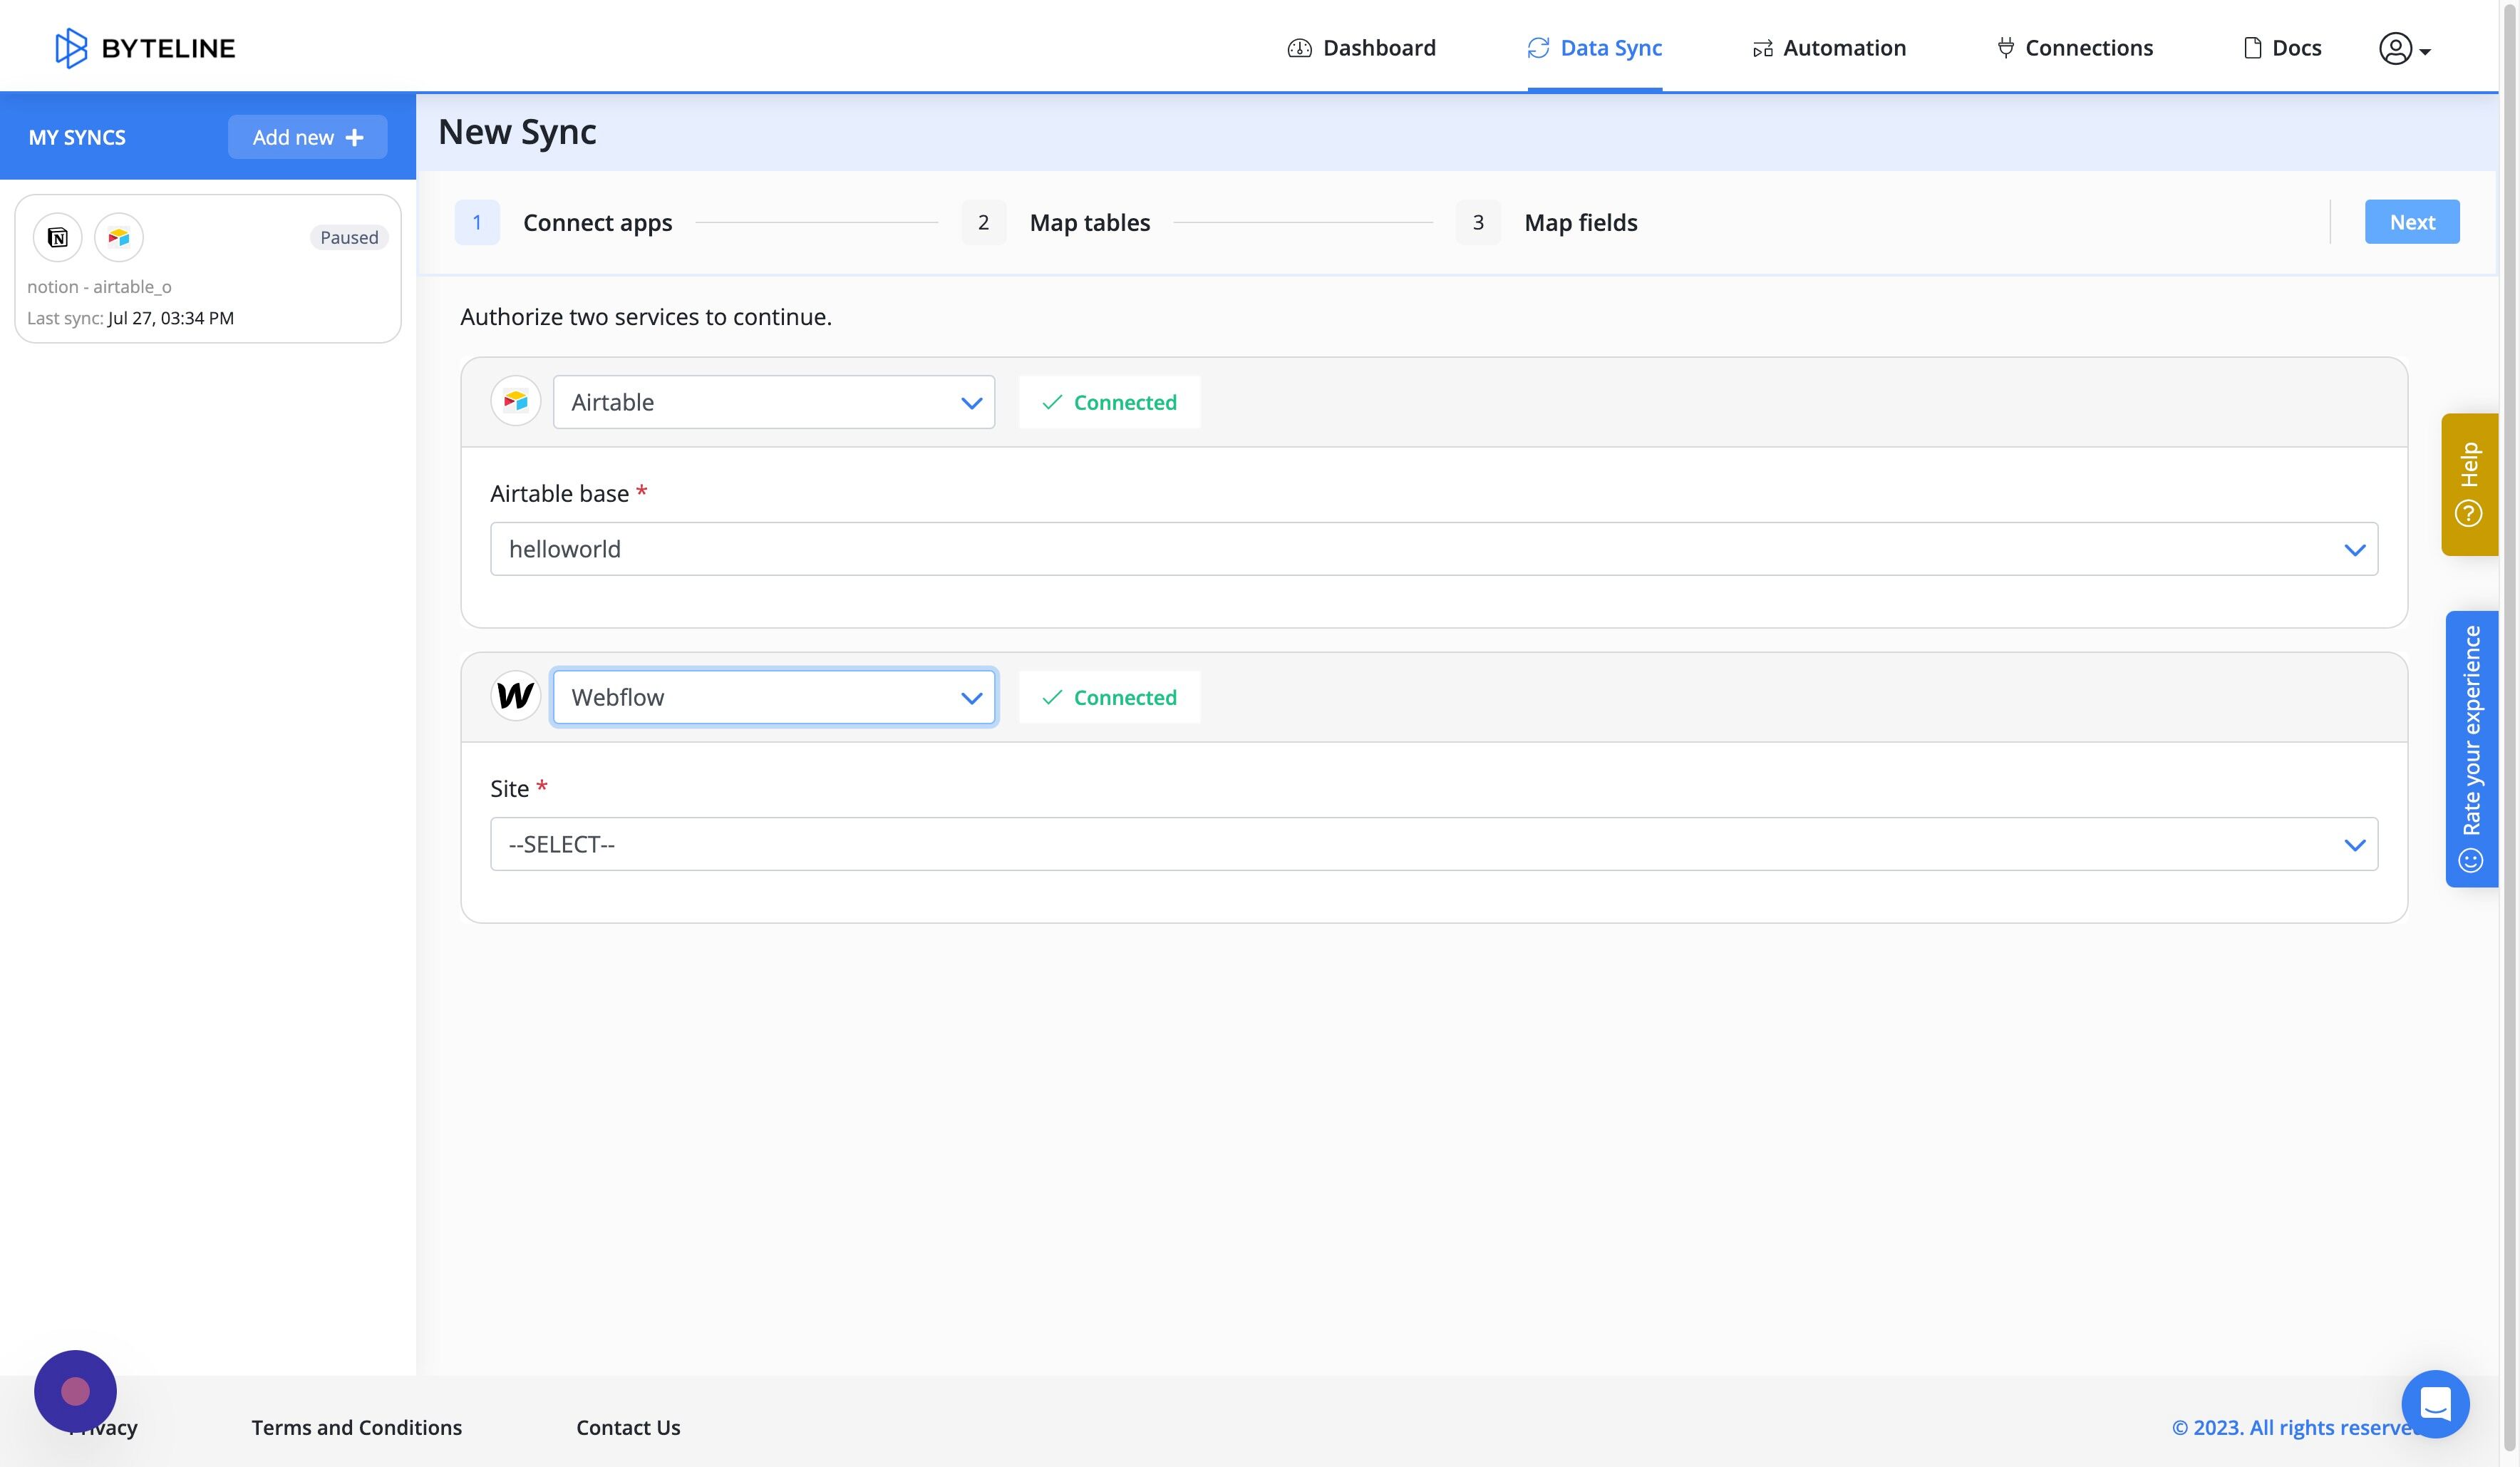The height and width of the screenshot is (1467, 2520).
Task: Click the Connected indicator for Airtable
Action: coord(1108,402)
